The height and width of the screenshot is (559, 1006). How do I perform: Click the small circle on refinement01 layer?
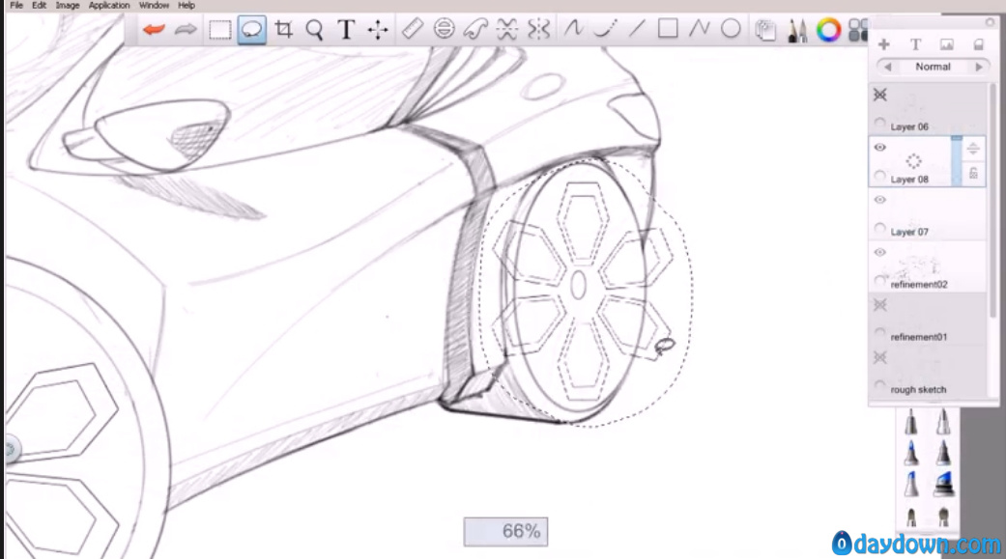pos(880,333)
